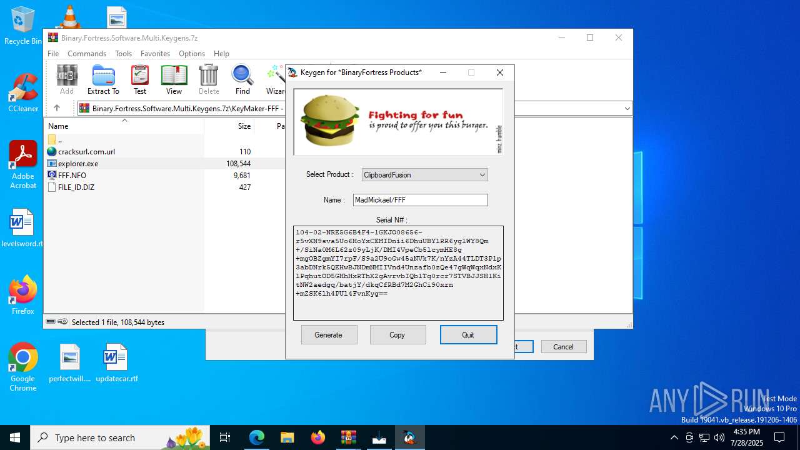The height and width of the screenshot is (450, 800).
Task: Click the burger banner image
Action: pyautogui.click(x=398, y=122)
